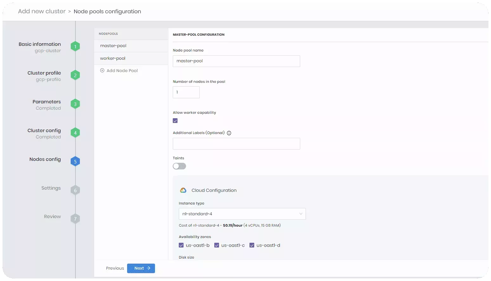Click the info icon next to Additional Labels
The width and height of the screenshot is (491, 281).
tap(229, 133)
